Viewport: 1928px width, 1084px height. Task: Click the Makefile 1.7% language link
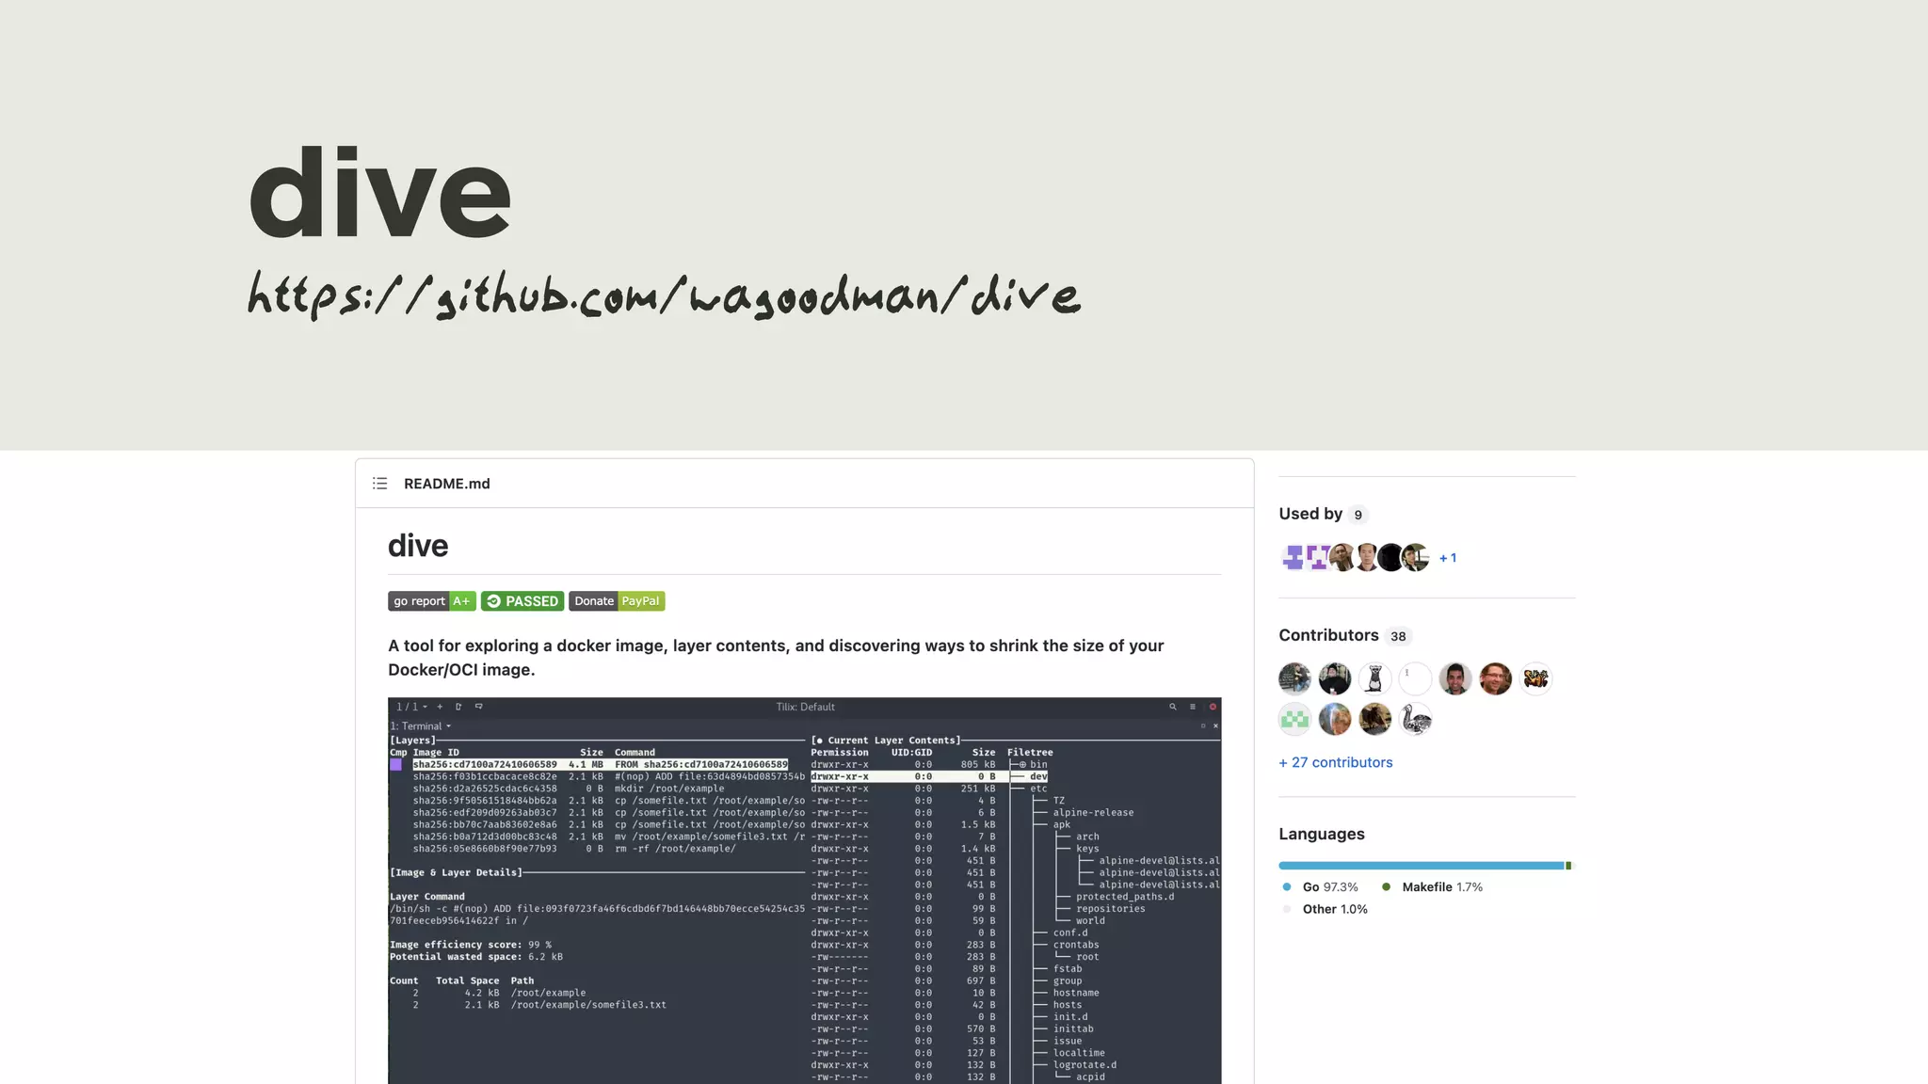[x=1442, y=887]
